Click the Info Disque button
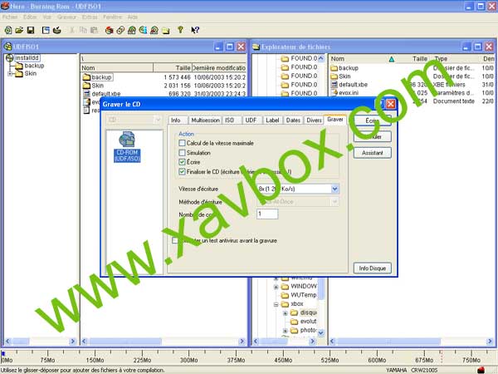This screenshot has width=498, height=374. (x=372, y=268)
